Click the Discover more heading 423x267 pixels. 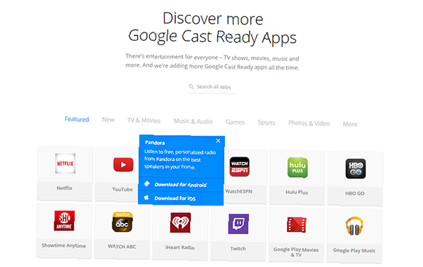click(213, 19)
